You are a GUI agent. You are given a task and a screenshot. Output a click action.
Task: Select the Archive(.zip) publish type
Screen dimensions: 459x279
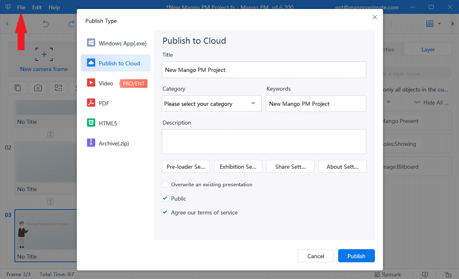(x=113, y=143)
